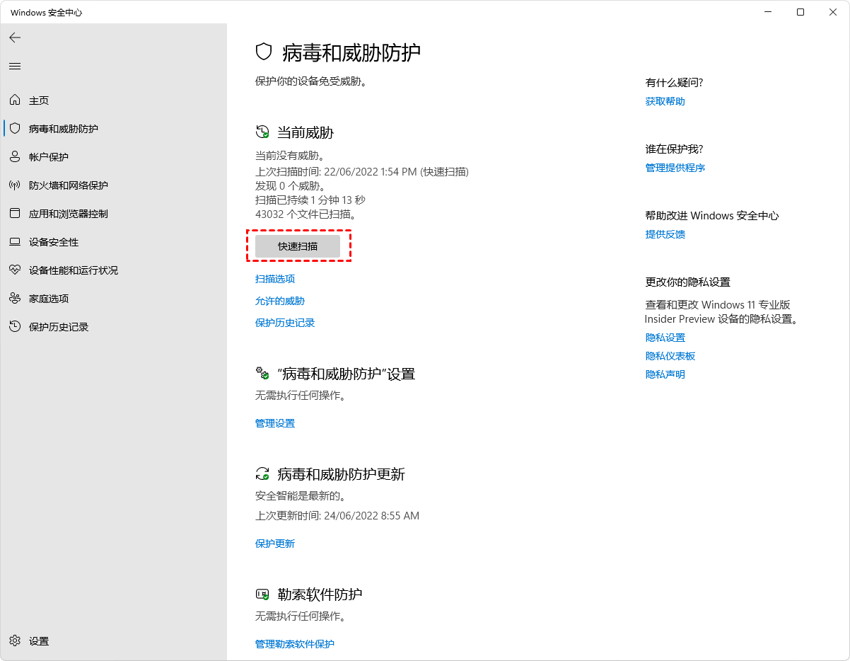Viewport: 850px width, 661px height.
Task: Click the 保护更新 link
Action: click(275, 544)
